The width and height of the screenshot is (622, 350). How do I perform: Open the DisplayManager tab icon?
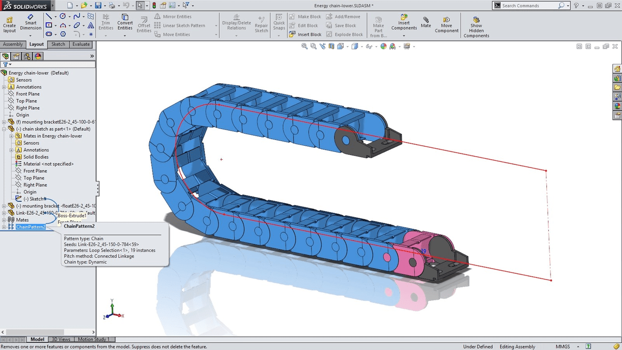click(38, 57)
